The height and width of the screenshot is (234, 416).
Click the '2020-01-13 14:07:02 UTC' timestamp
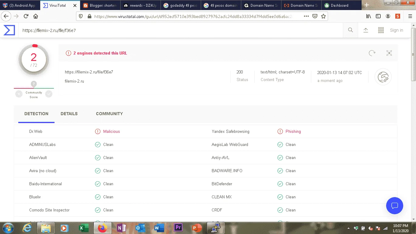pos(340,73)
